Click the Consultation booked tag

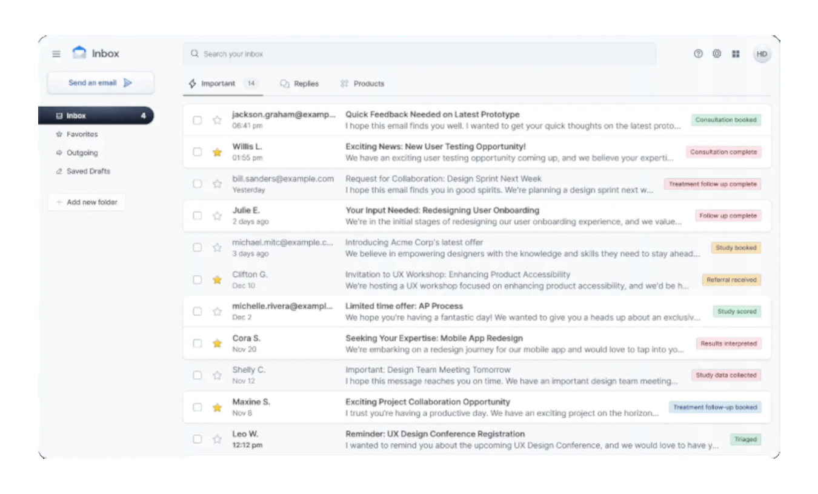726,120
